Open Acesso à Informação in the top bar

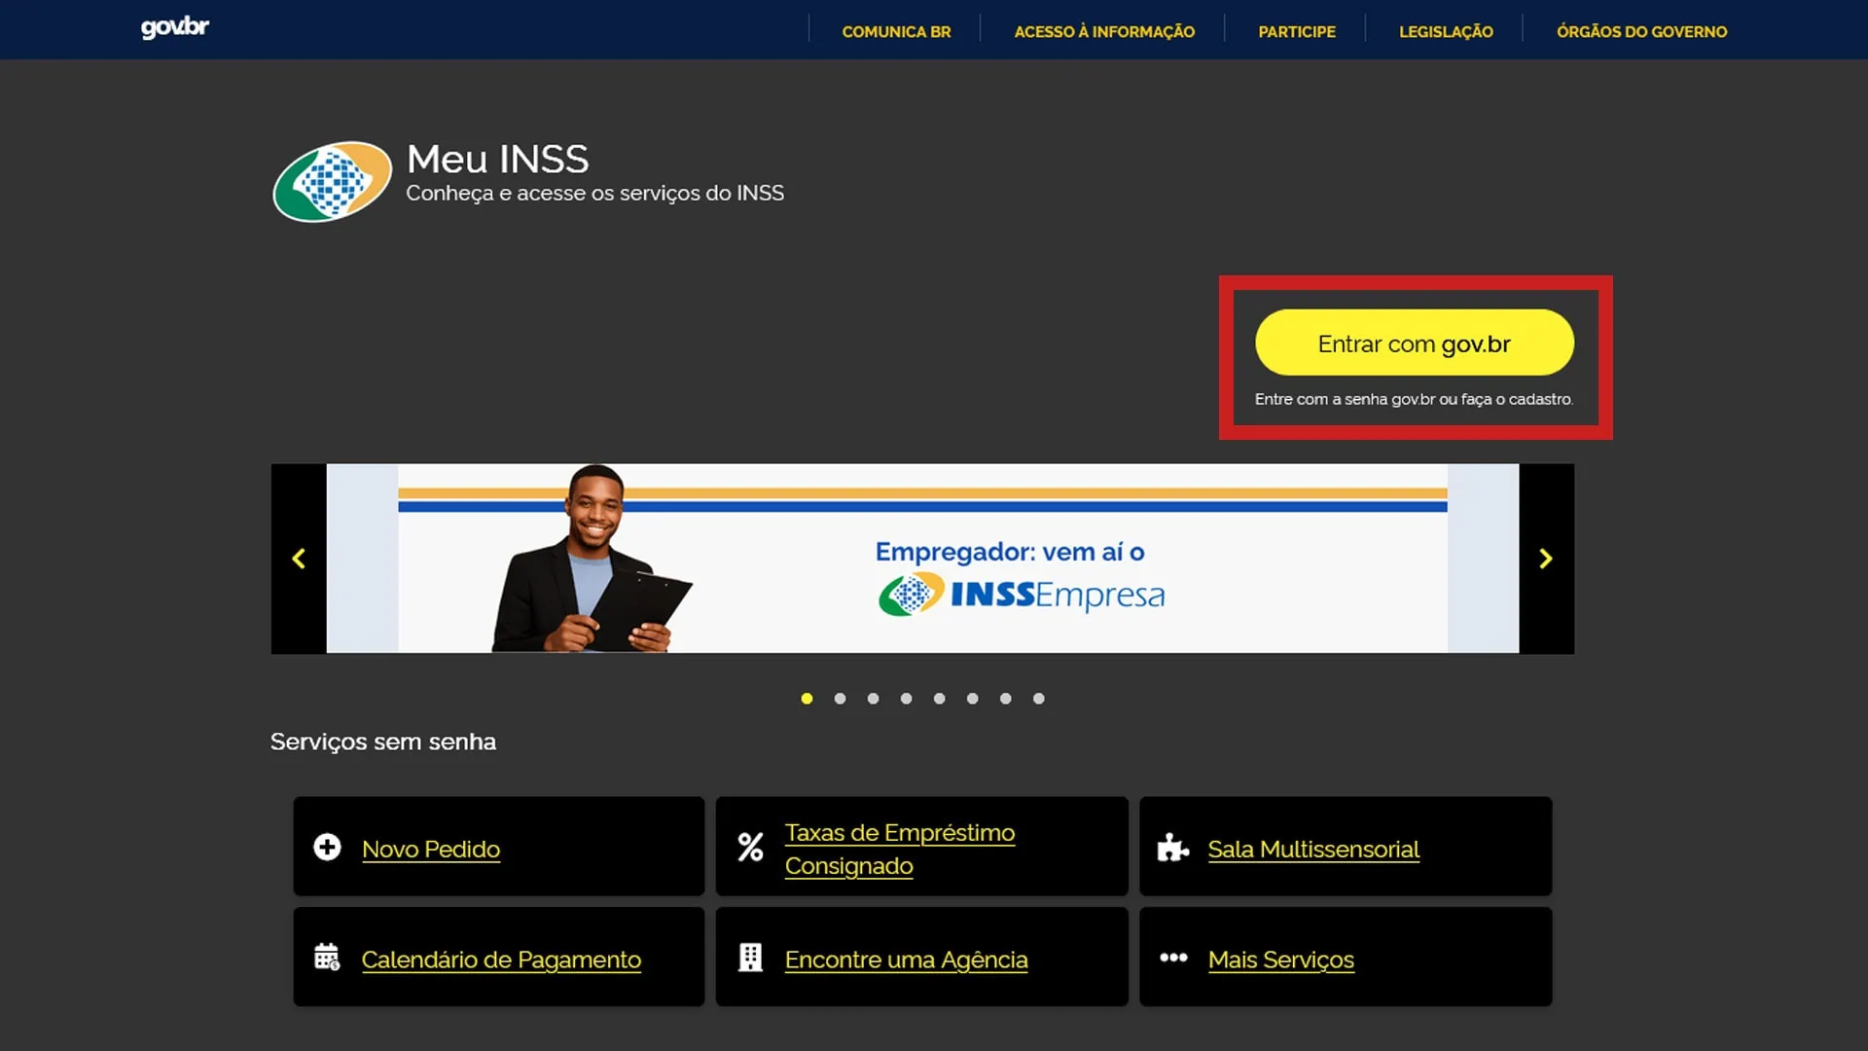[x=1104, y=31]
